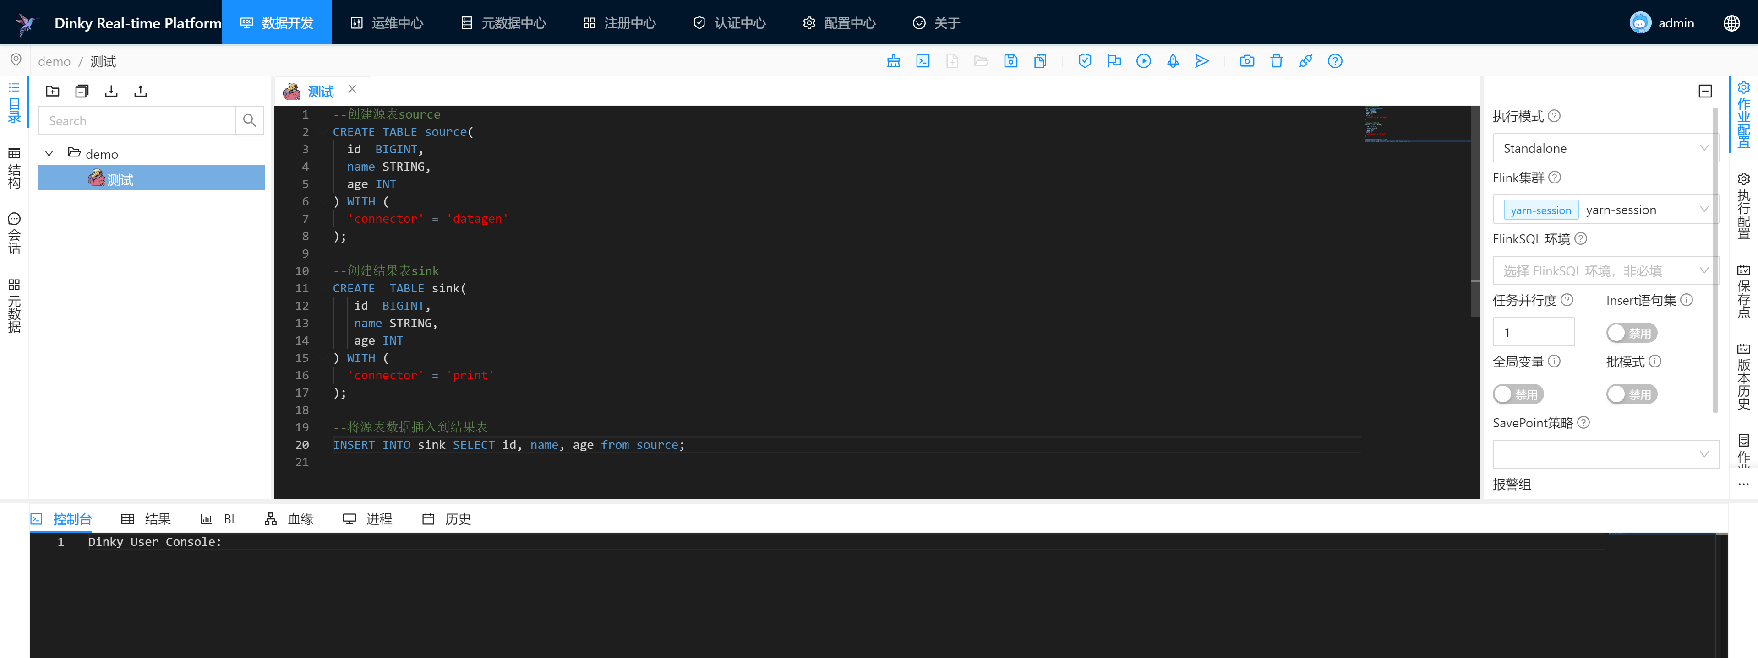Switch to the 血缘 tab

pyautogui.click(x=289, y=519)
